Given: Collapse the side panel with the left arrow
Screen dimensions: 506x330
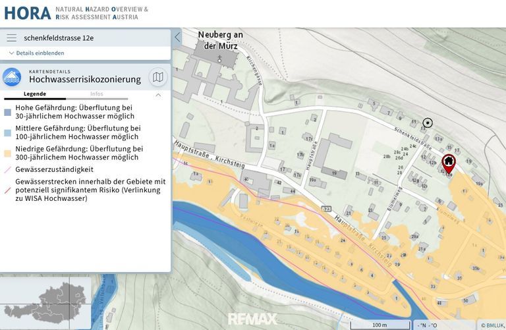Looking at the screenshot, I should point(177,38).
